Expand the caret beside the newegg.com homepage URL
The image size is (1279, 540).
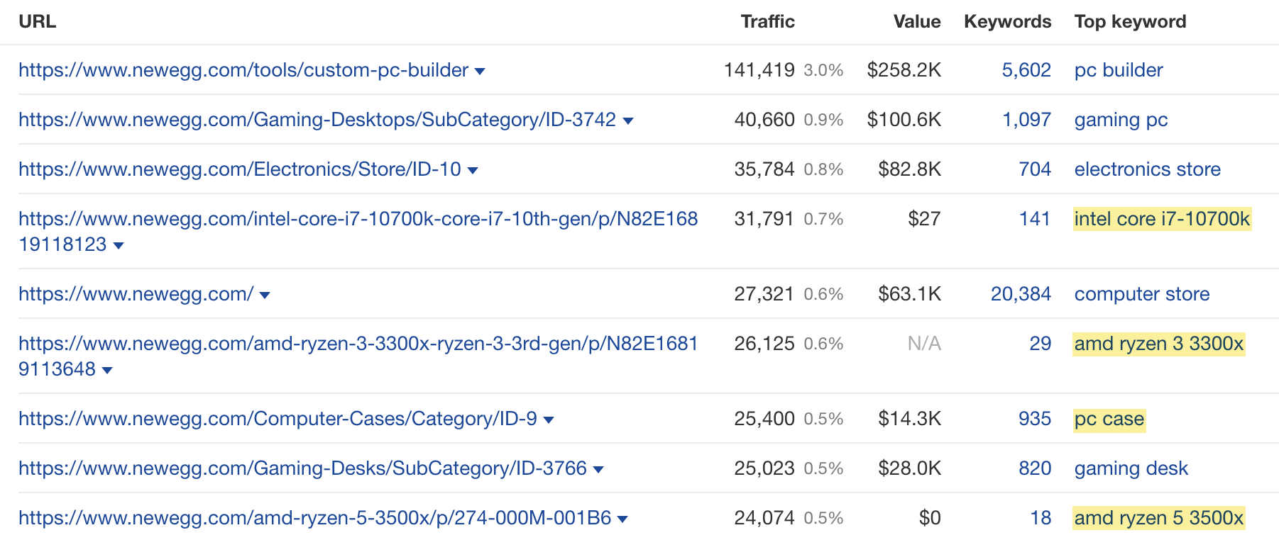point(265,295)
